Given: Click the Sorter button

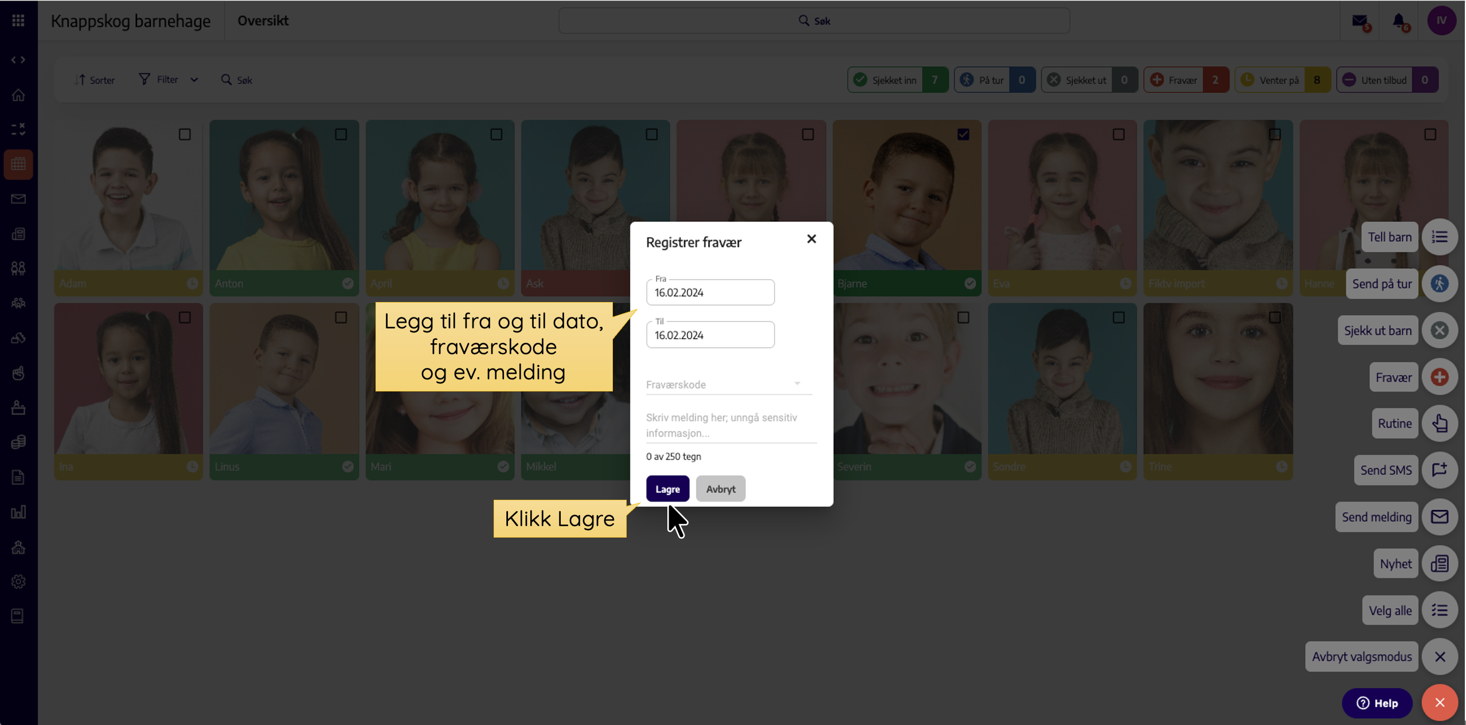Looking at the screenshot, I should coord(95,80).
